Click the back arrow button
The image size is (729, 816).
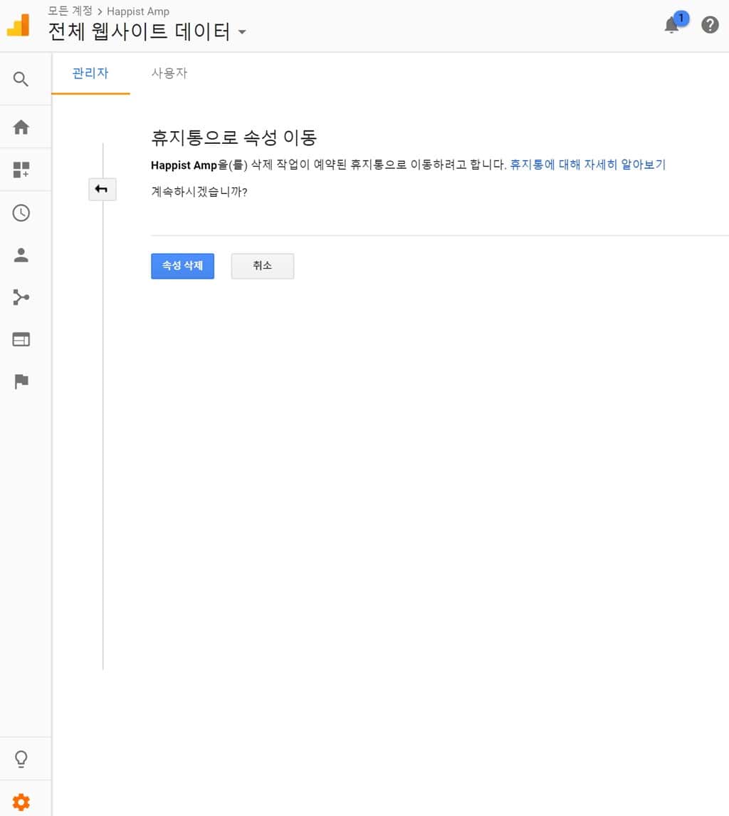(102, 189)
